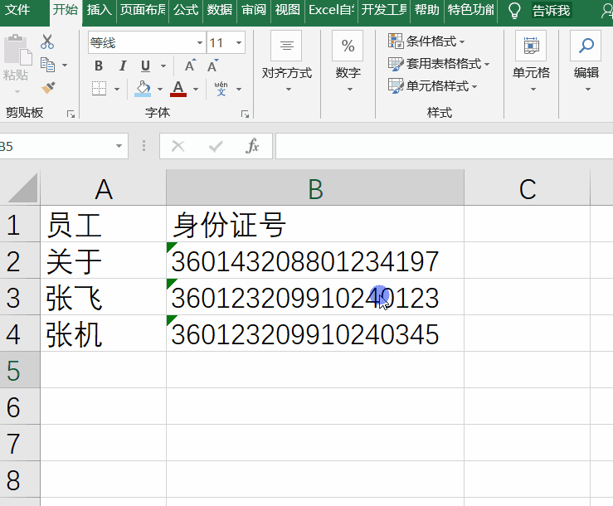Apply the red font color
The image size is (613, 506).
[x=178, y=89]
